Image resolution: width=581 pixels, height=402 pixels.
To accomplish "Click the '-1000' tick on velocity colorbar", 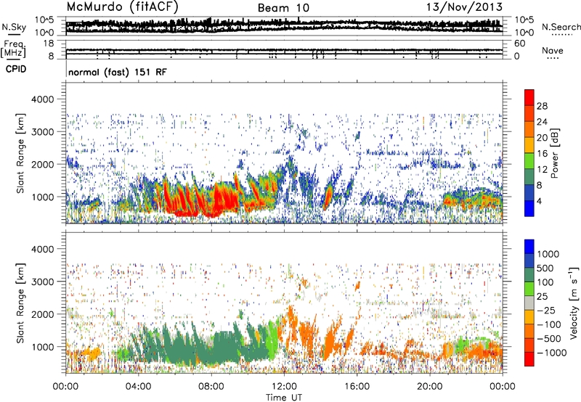I will 551,353.
